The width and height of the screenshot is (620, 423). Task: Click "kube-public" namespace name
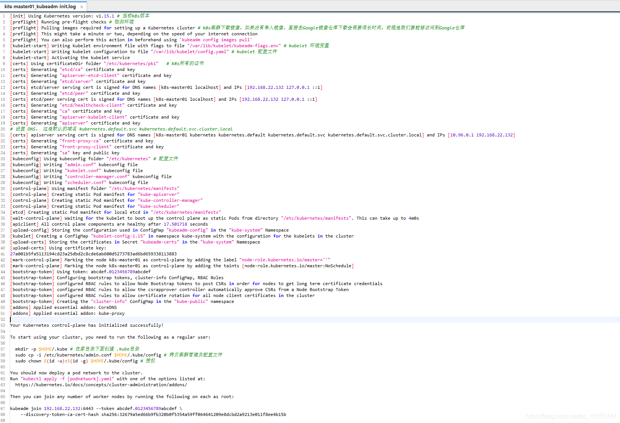(191, 301)
